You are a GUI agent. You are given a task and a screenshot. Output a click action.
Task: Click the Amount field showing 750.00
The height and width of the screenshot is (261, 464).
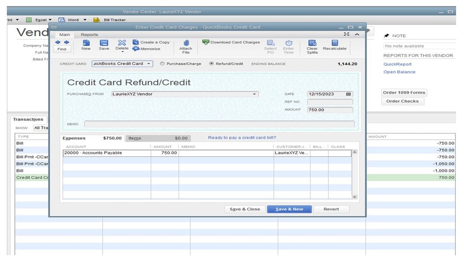point(330,110)
